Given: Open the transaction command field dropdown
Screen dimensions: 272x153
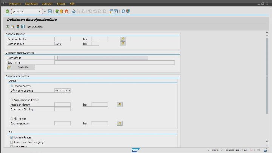Looking at the screenshot, I should (40, 11).
